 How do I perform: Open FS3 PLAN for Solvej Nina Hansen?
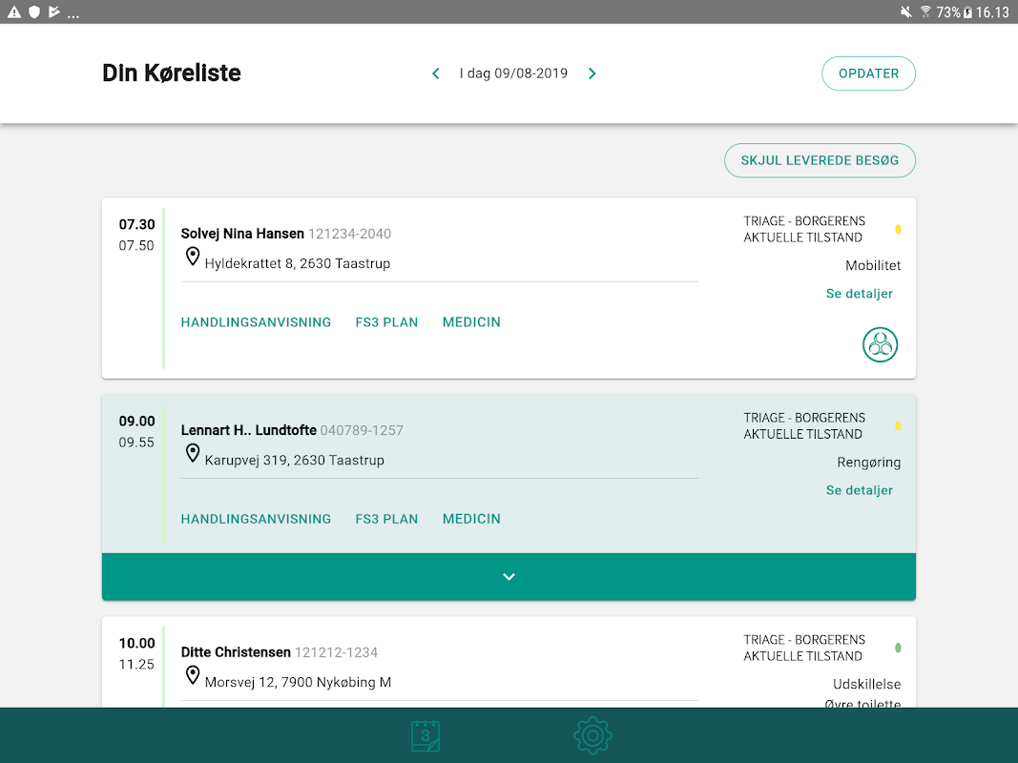[x=386, y=322]
